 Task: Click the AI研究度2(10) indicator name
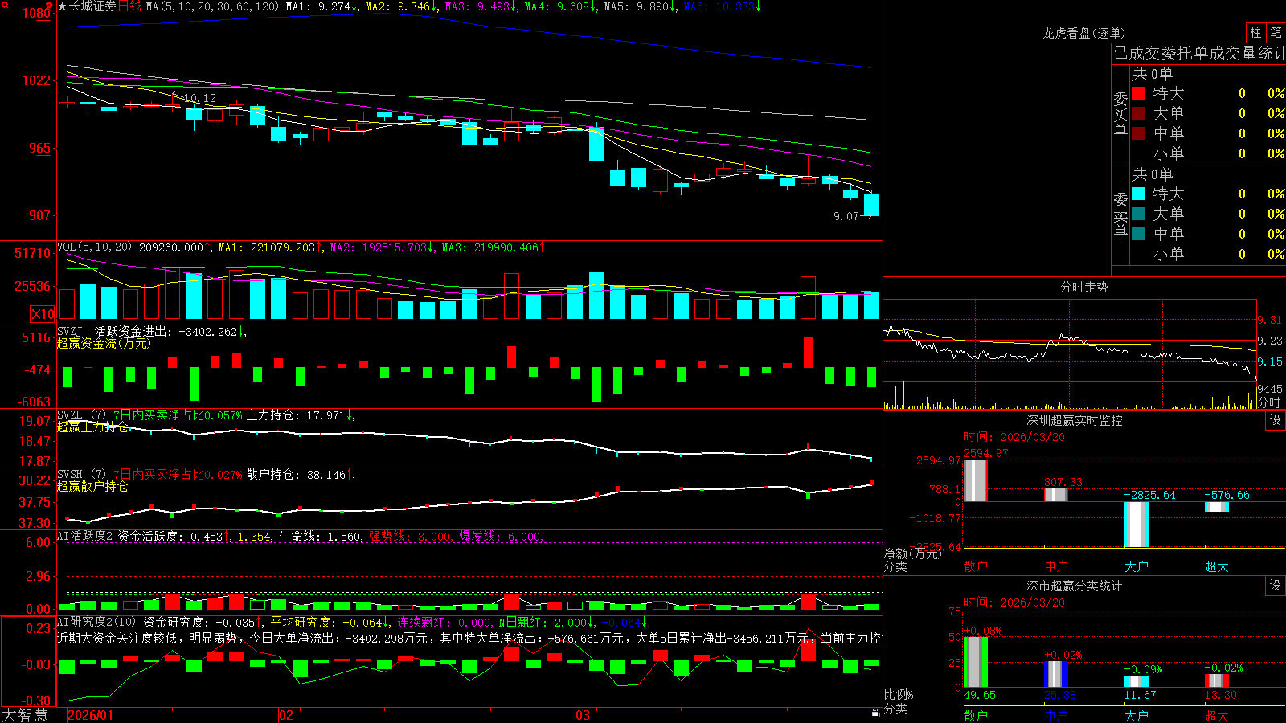(96, 622)
